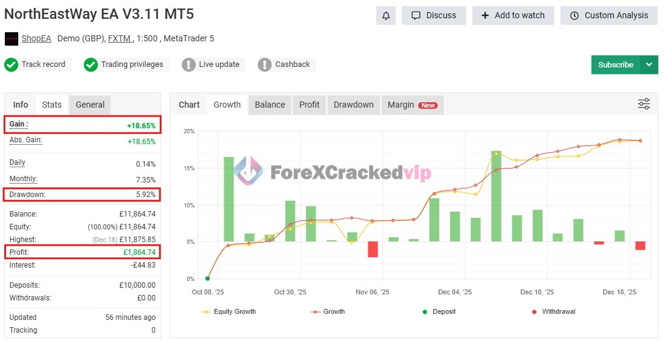Click the Live update warning icon
665x343 pixels.
(x=188, y=64)
